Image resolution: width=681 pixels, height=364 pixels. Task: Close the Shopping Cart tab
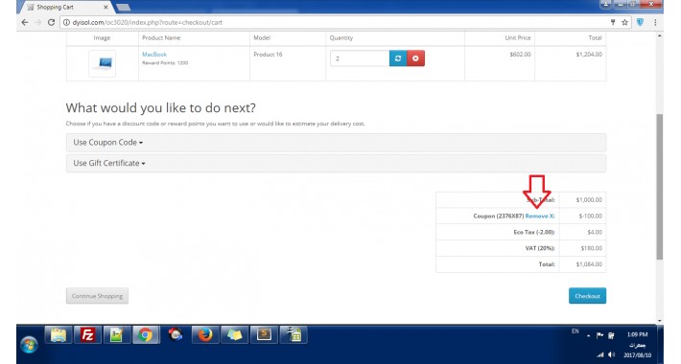click(106, 8)
